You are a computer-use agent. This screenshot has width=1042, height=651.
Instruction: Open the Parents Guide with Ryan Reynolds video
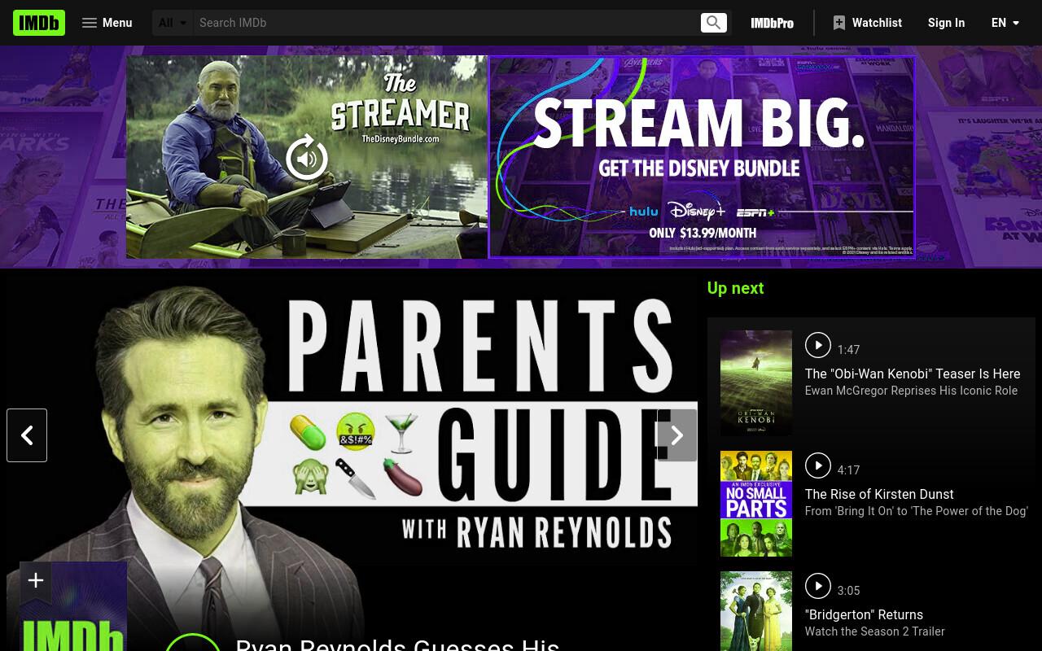(352, 460)
